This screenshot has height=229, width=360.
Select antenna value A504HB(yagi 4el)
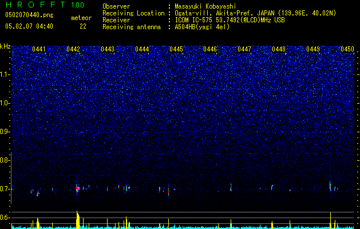tap(202, 27)
